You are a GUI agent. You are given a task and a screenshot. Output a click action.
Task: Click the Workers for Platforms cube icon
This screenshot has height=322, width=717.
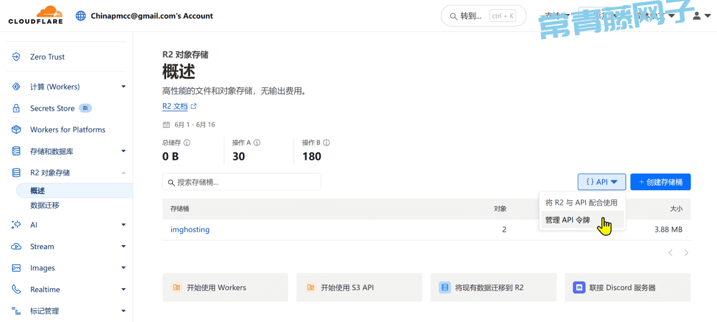(17, 130)
